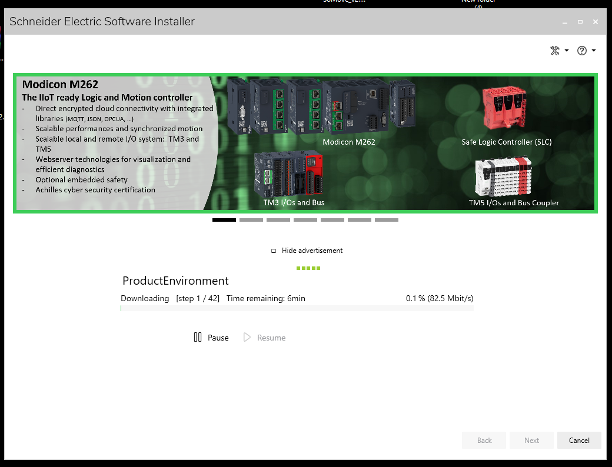612x467 pixels.
Task: Check the Hide advertisement checkbox
Action: pos(274,251)
